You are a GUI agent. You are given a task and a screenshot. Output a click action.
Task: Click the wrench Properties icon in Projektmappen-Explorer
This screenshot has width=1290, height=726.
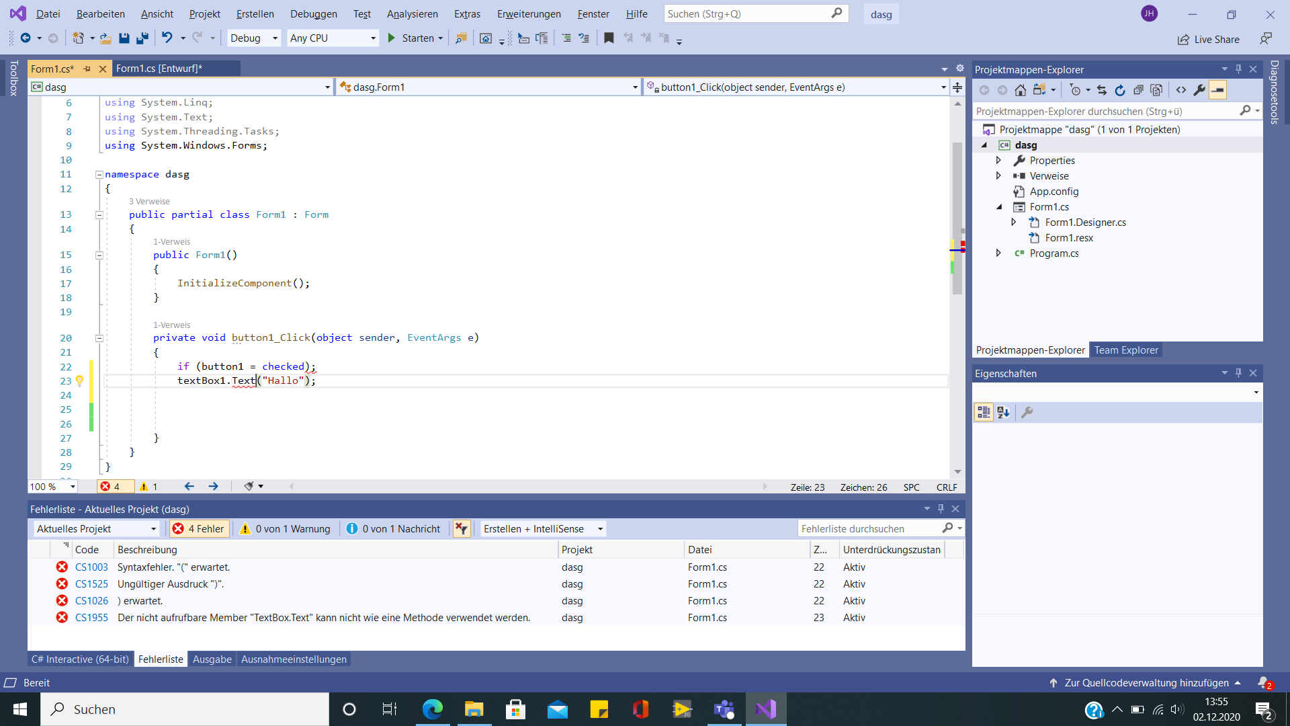(1199, 90)
